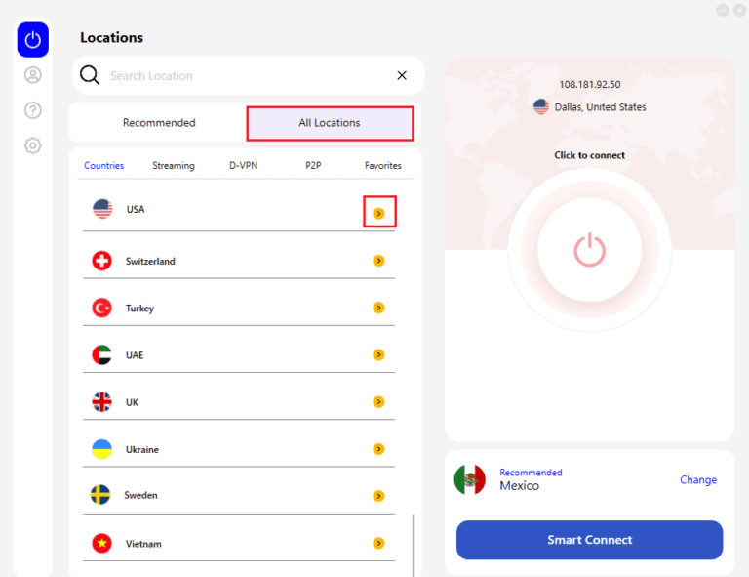This screenshot has height=577, width=749.
Task: Select the All Locations tab
Action: tap(330, 123)
